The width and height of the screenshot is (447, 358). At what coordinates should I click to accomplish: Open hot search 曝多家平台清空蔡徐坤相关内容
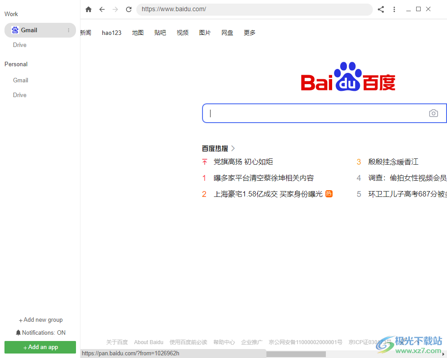coord(264,178)
